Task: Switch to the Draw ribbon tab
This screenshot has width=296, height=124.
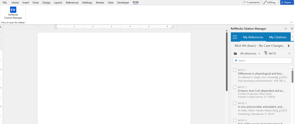Action: [36, 3]
